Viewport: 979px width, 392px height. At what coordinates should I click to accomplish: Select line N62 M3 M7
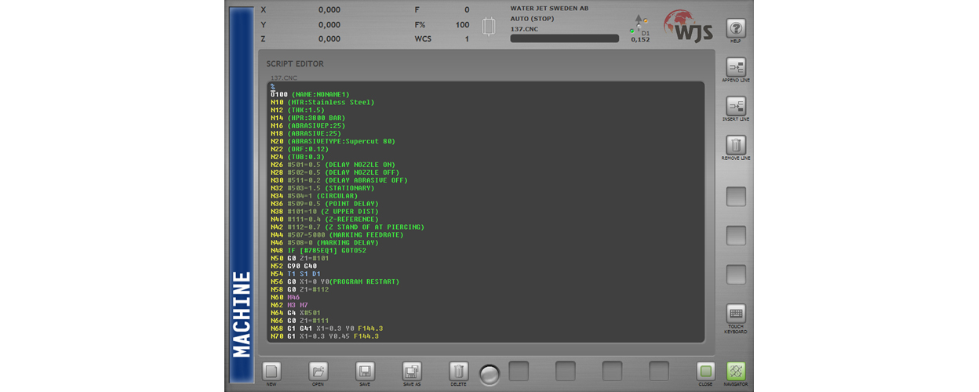(x=289, y=305)
